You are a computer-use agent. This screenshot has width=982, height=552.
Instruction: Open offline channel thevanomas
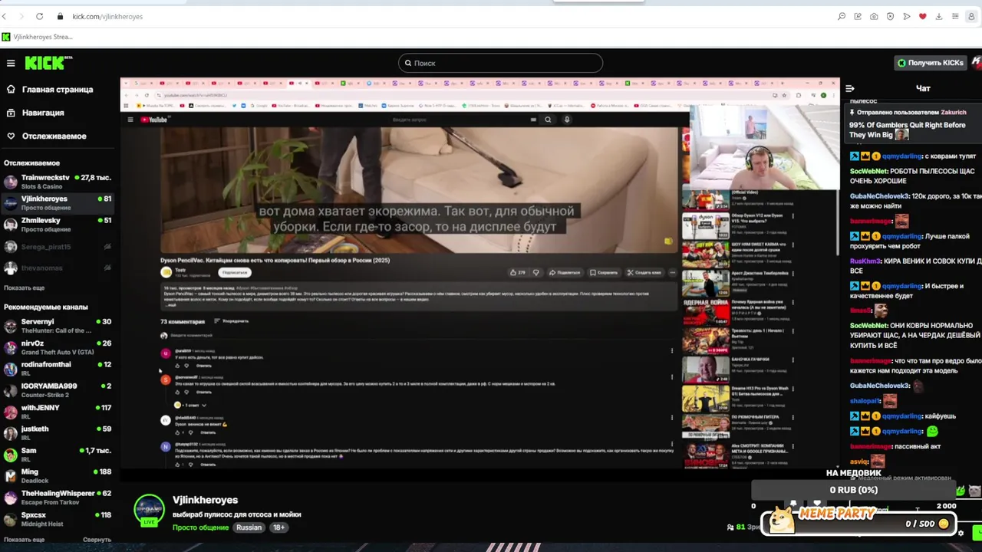[58, 268]
